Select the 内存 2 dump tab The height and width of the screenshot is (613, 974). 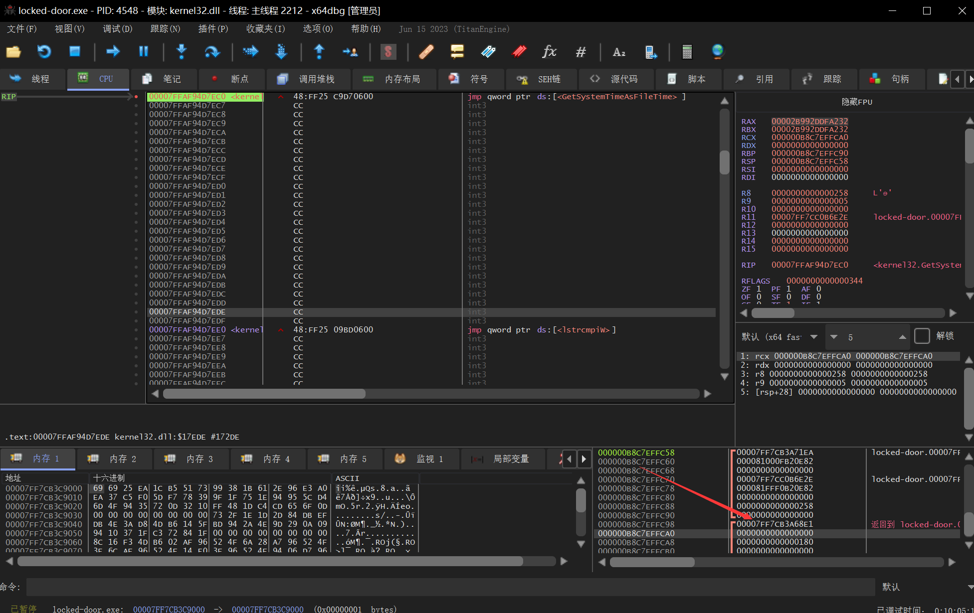click(x=114, y=459)
